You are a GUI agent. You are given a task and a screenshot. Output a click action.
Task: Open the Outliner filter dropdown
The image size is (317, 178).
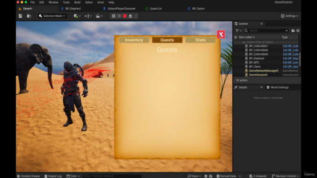(239, 31)
